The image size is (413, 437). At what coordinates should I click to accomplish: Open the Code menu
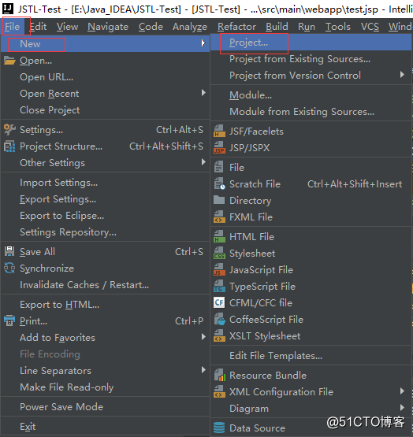[x=151, y=27]
